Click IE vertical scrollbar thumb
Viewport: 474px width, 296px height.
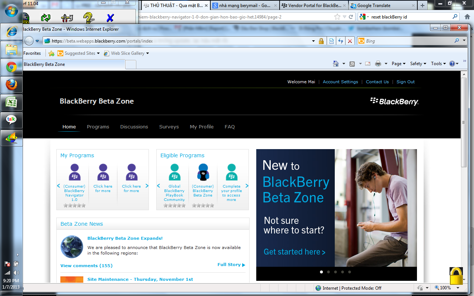[464, 122]
